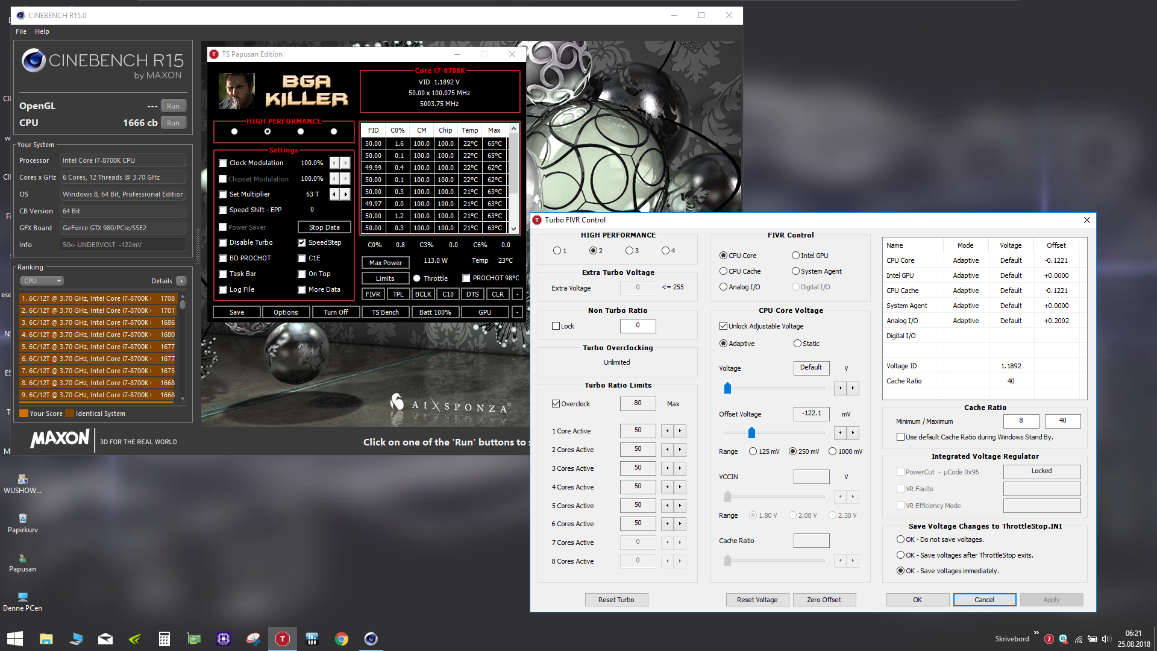Expand hidden toolbar chevron next to Skrivebord
1157x651 pixels.
(x=1036, y=632)
